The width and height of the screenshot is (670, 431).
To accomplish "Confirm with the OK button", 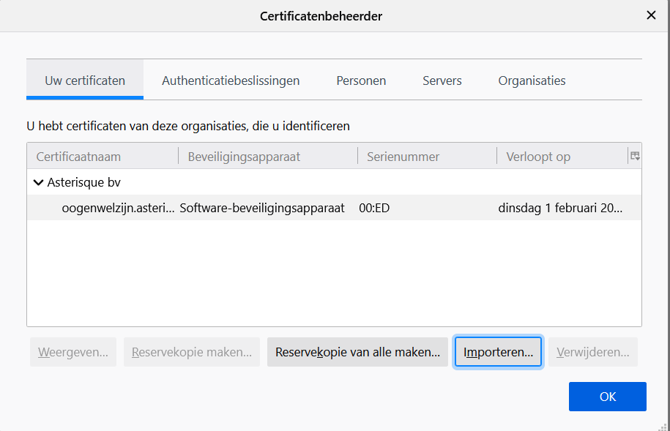I will pyautogui.click(x=607, y=397).
